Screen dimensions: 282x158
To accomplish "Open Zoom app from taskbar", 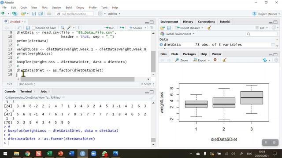I will pyautogui.click(x=93, y=154).
